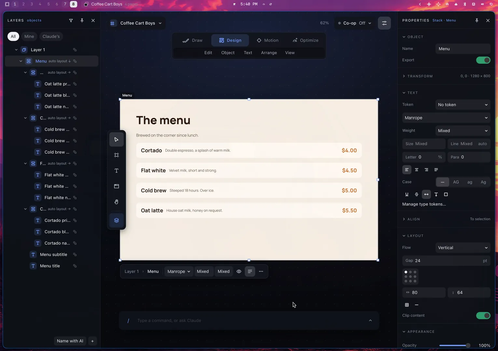Switch to the Draw mode tab
Screen dimensions: 498x351
192,40
